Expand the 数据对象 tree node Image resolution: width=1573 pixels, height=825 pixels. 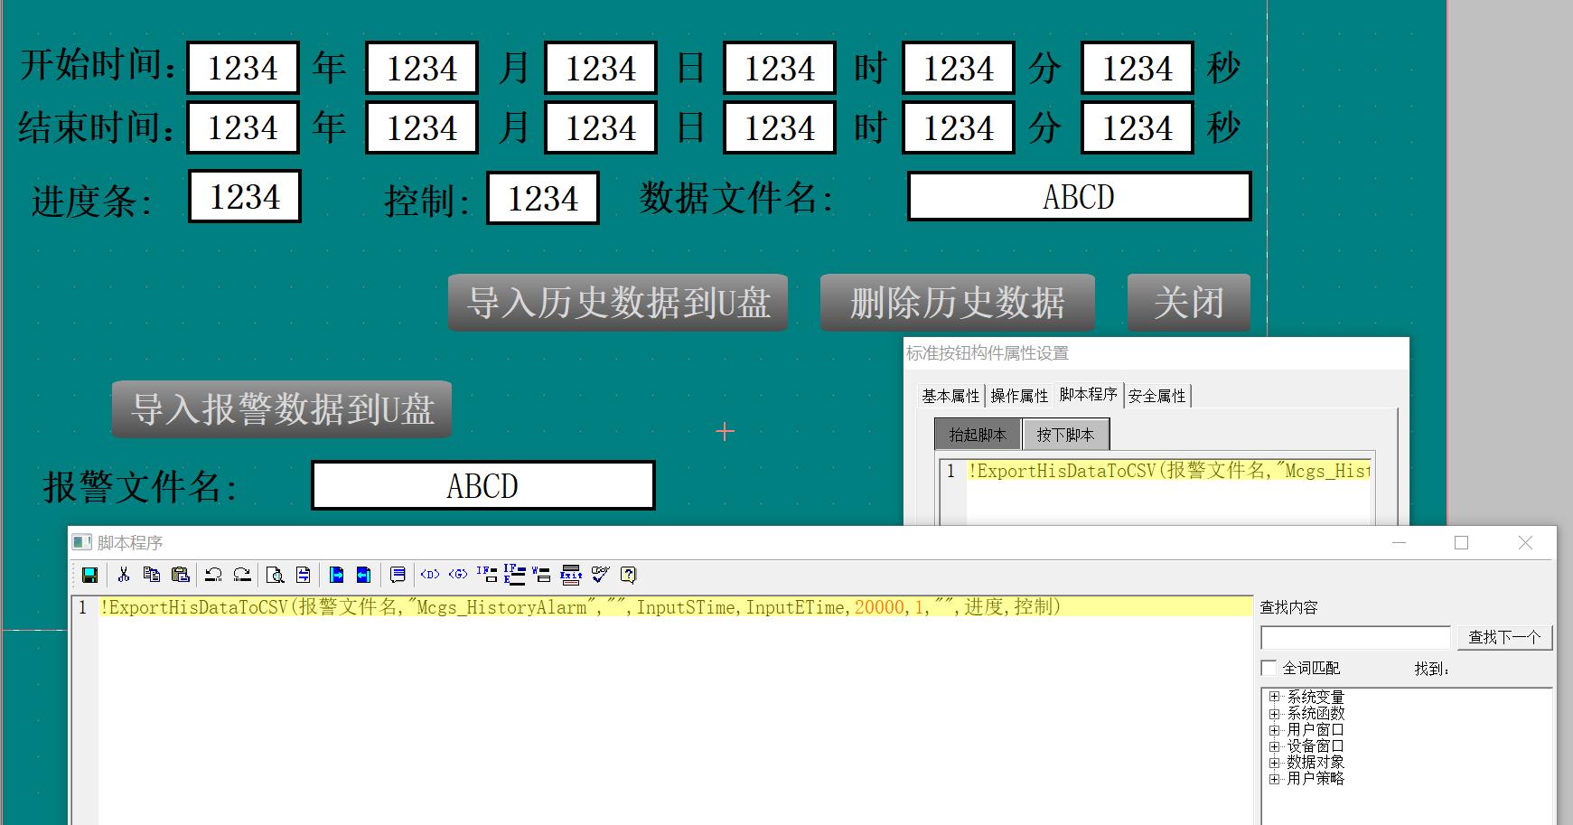click(x=1274, y=764)
